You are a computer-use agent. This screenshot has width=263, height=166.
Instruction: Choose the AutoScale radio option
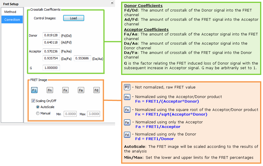[x=38, y=107]
